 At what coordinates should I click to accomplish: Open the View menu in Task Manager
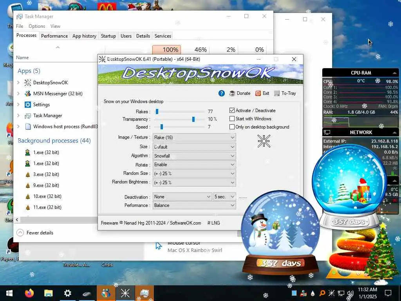pos(55,26)
